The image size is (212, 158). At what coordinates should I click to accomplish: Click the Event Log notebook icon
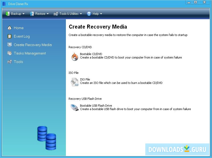point(10,36)
